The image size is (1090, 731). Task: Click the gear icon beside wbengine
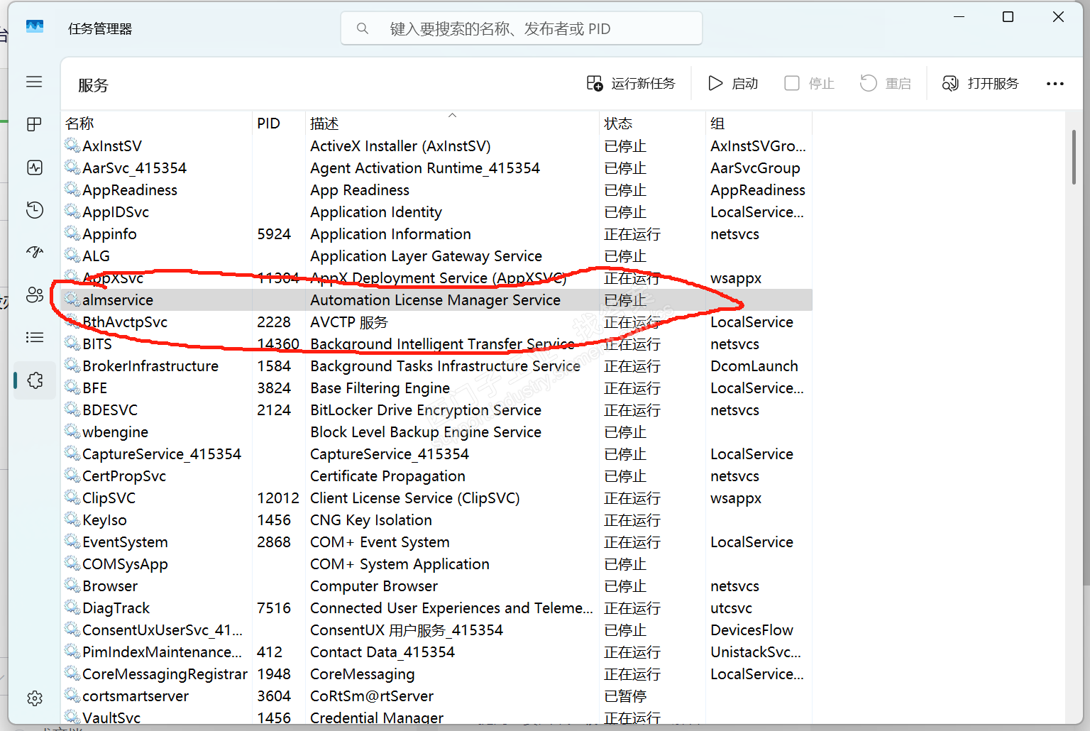pyautogui.click(x=72, y=432)
